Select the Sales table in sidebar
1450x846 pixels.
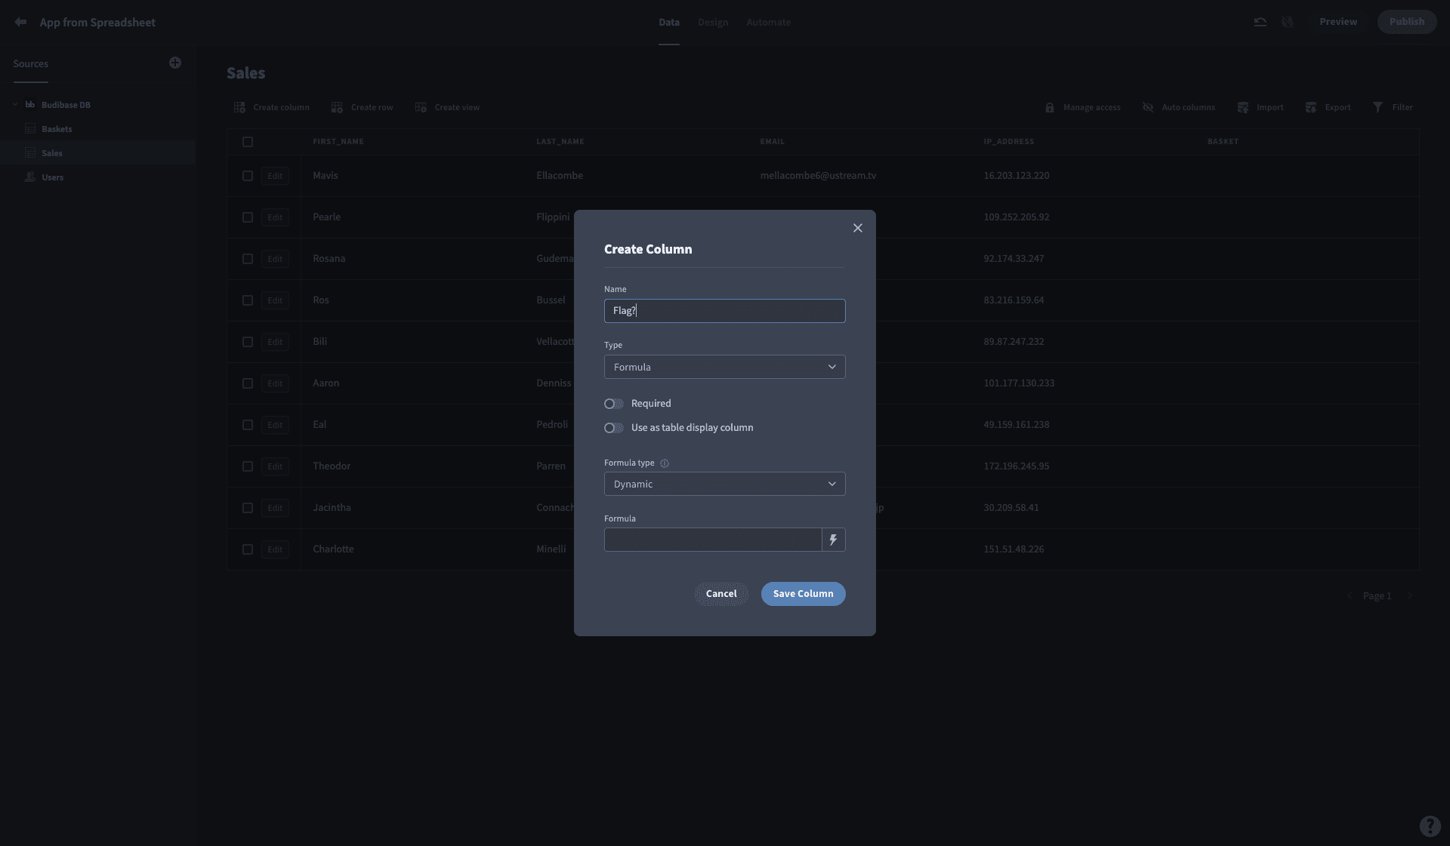97,152
